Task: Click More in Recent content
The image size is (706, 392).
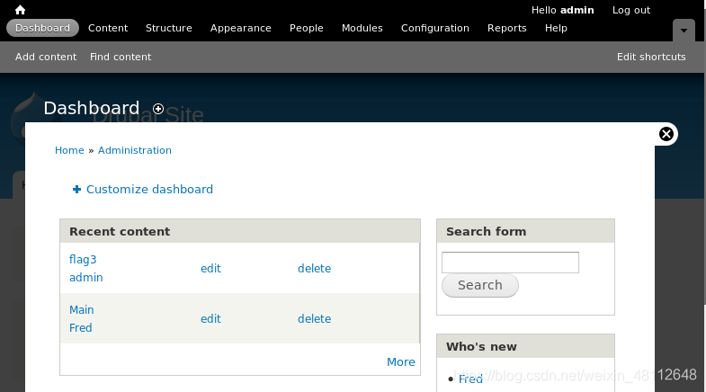Action: (x=401, y=362)
